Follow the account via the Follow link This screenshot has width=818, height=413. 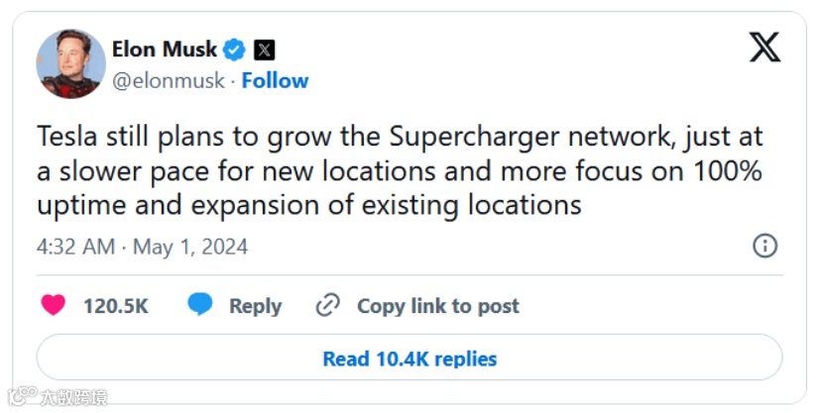click(x=275, y=81)
